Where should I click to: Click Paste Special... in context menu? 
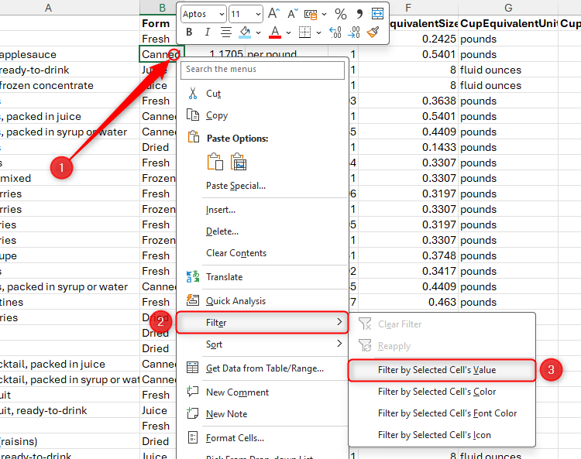pyautogui.click(x=235, y=186)
